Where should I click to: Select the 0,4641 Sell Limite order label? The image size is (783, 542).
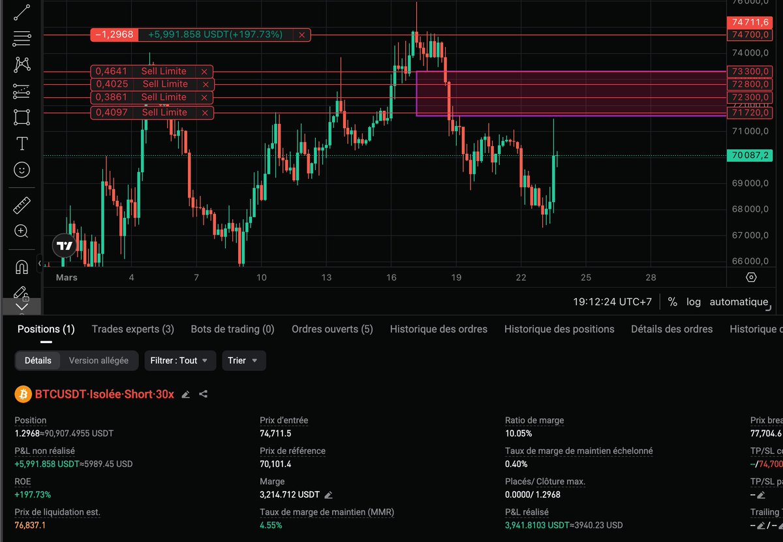coord(164,71)
